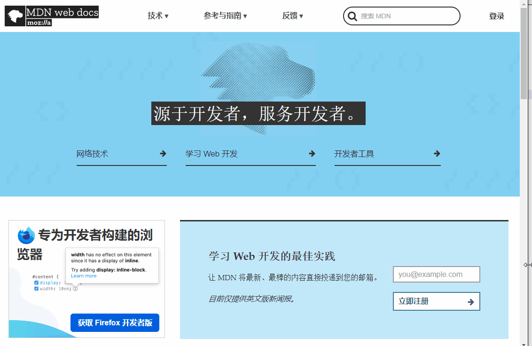Click the 学习 Web 开发的最佳实践 heading
532x346 pixels.
pyautogui.click(x=272, y=256)
